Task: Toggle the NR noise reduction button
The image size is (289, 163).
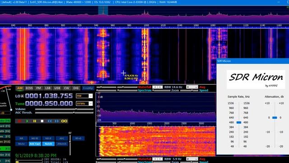Action: click(x=22, y=139)
